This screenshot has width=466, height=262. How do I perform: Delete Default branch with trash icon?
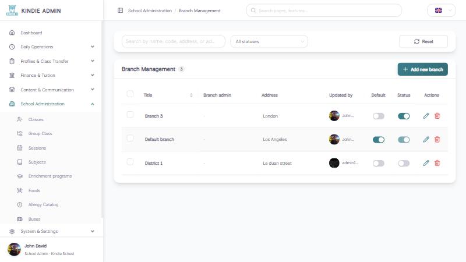pyautogui.click(x=437, y=139)
